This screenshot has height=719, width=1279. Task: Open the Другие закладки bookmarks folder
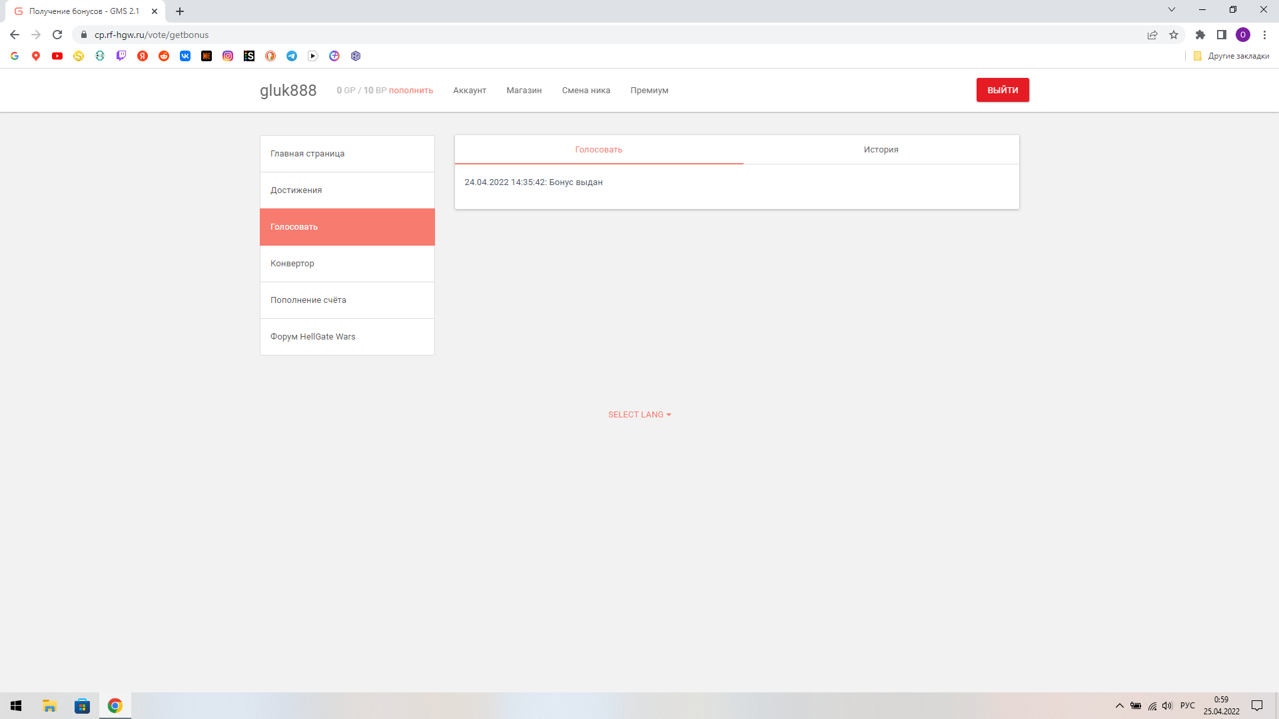coord(1231,56)
